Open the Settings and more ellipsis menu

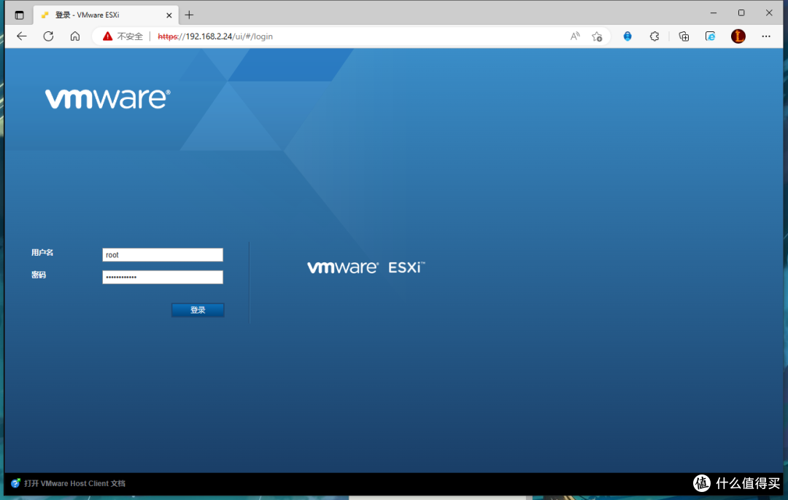(x=766, y=36)
